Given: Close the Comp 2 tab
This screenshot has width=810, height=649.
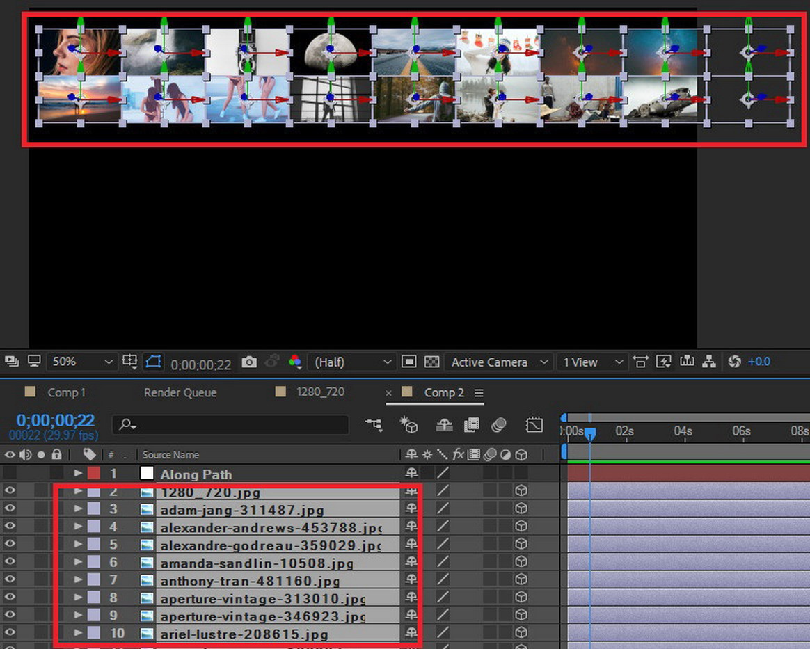Looking at the screenshot, I should point(388,394).
